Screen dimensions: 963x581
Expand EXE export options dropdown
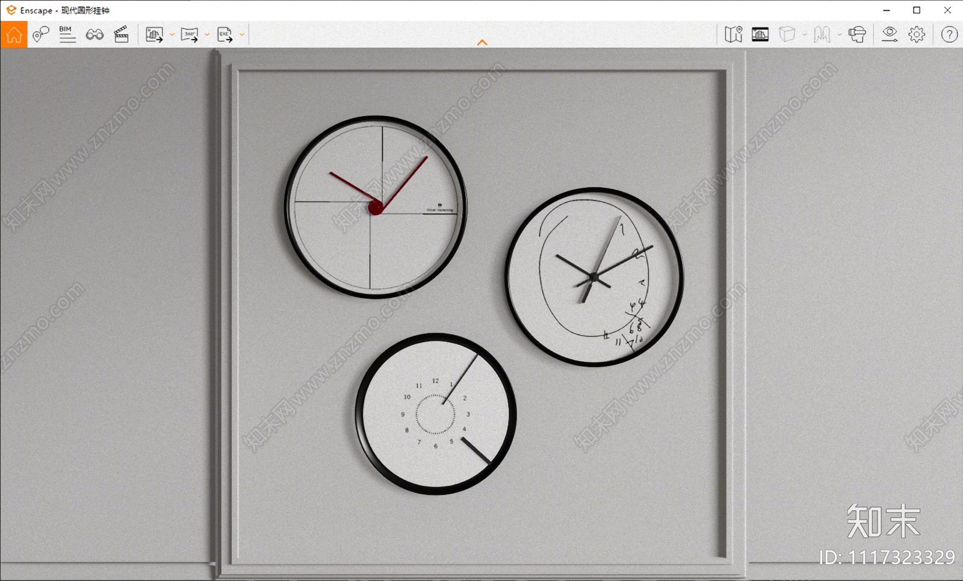tap(242, 35)
